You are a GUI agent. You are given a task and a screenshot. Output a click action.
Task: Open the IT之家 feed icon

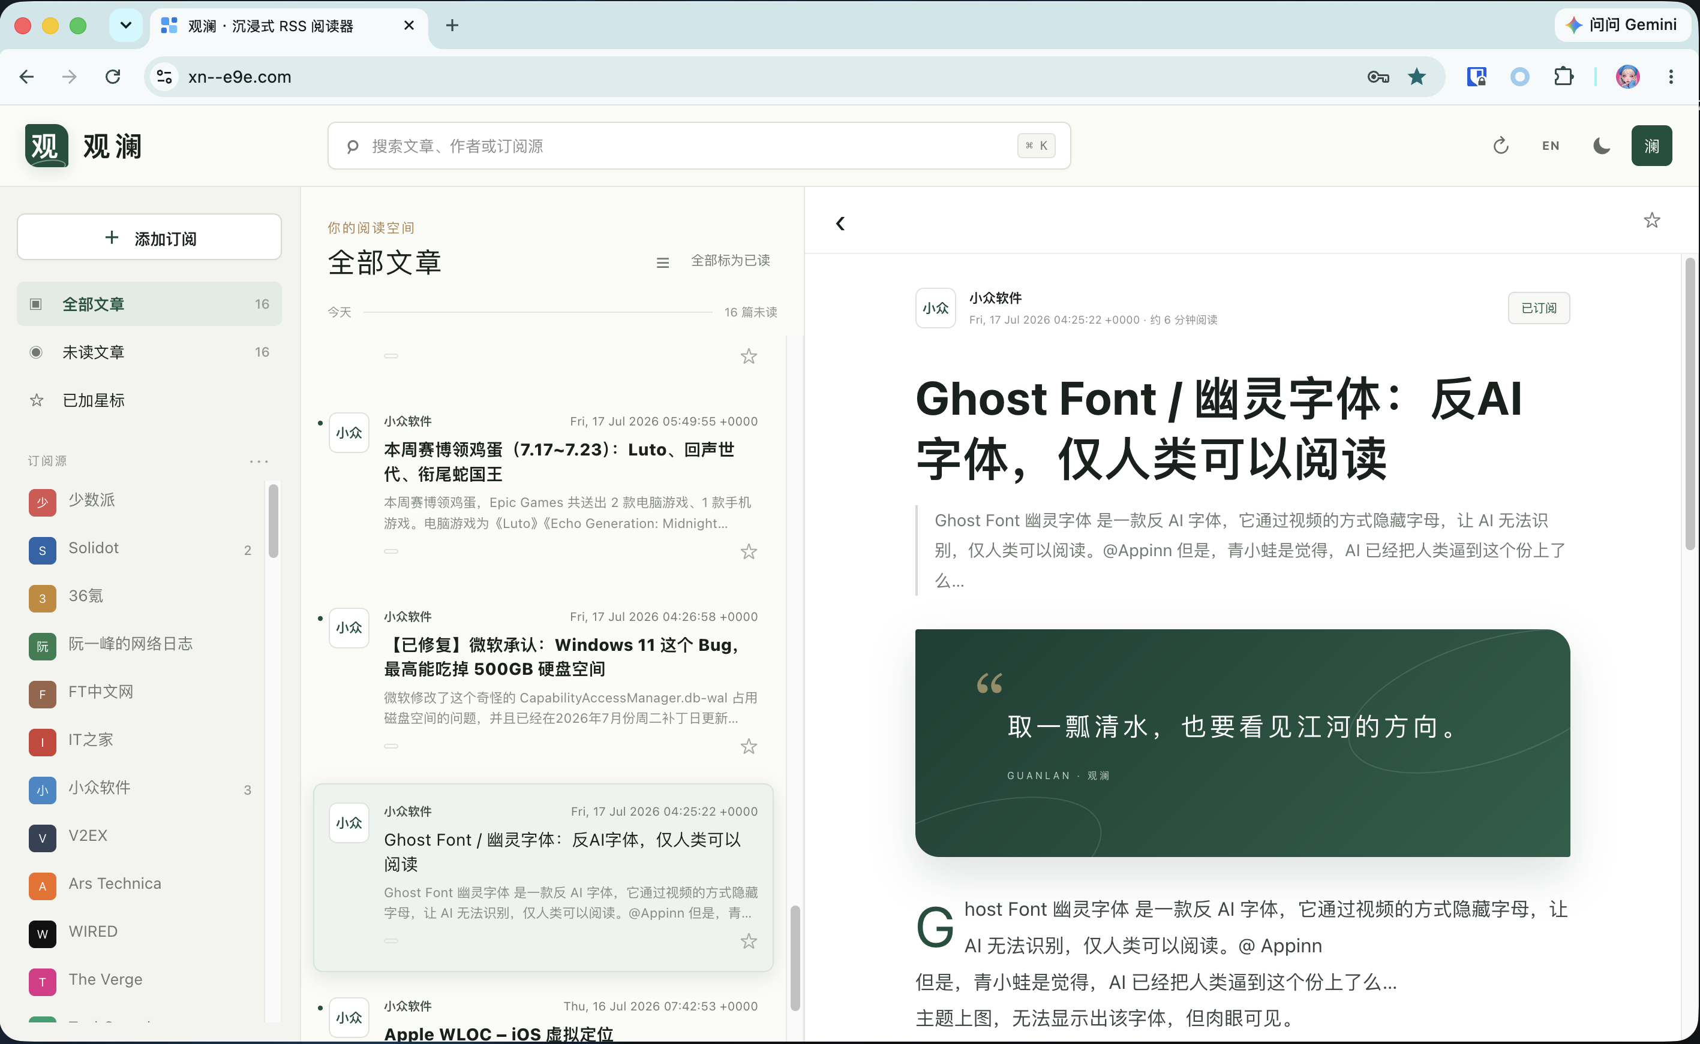(42, 743)
